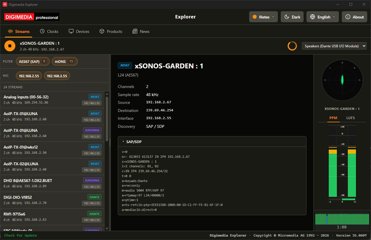
Task: Open the English language dropdown
Action: point(322,17)
